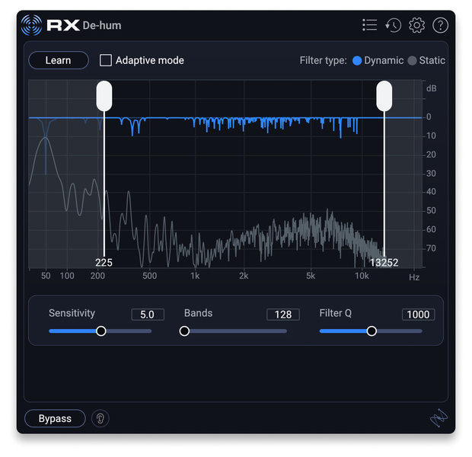
Task: Click the Filter Q slider handle
Action: point(372,331)
